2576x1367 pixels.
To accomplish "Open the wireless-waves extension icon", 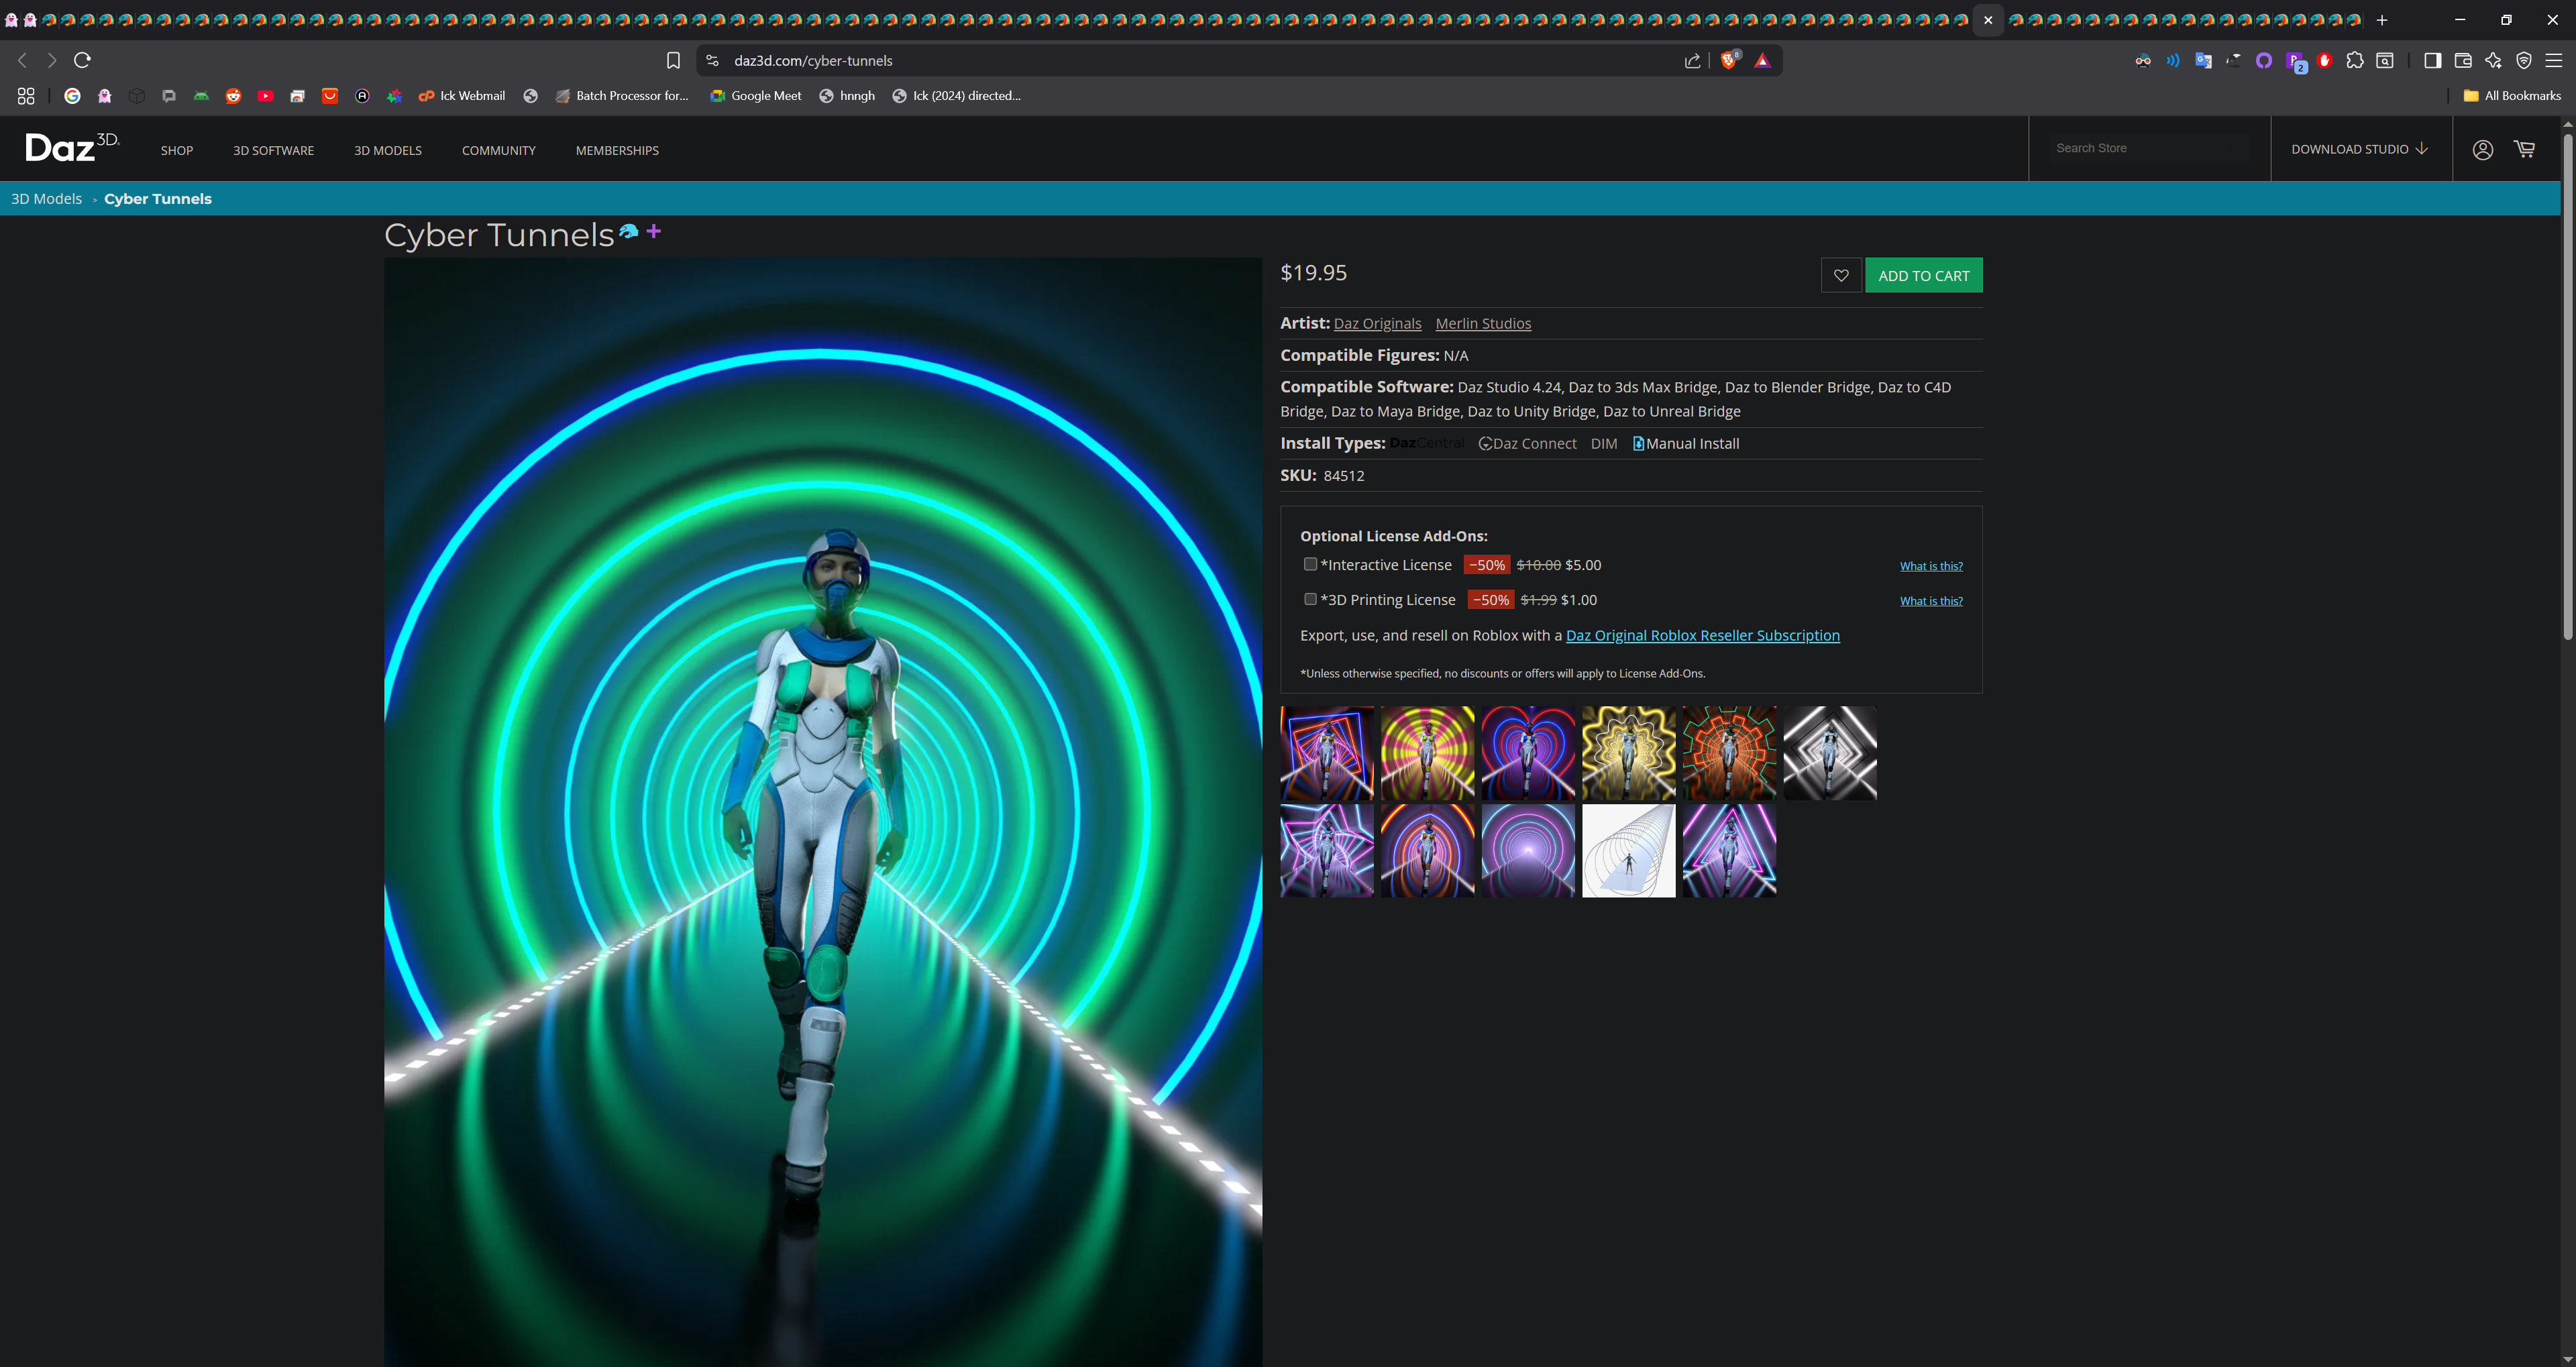I will pyautogui.click(x=2172, y=61).
